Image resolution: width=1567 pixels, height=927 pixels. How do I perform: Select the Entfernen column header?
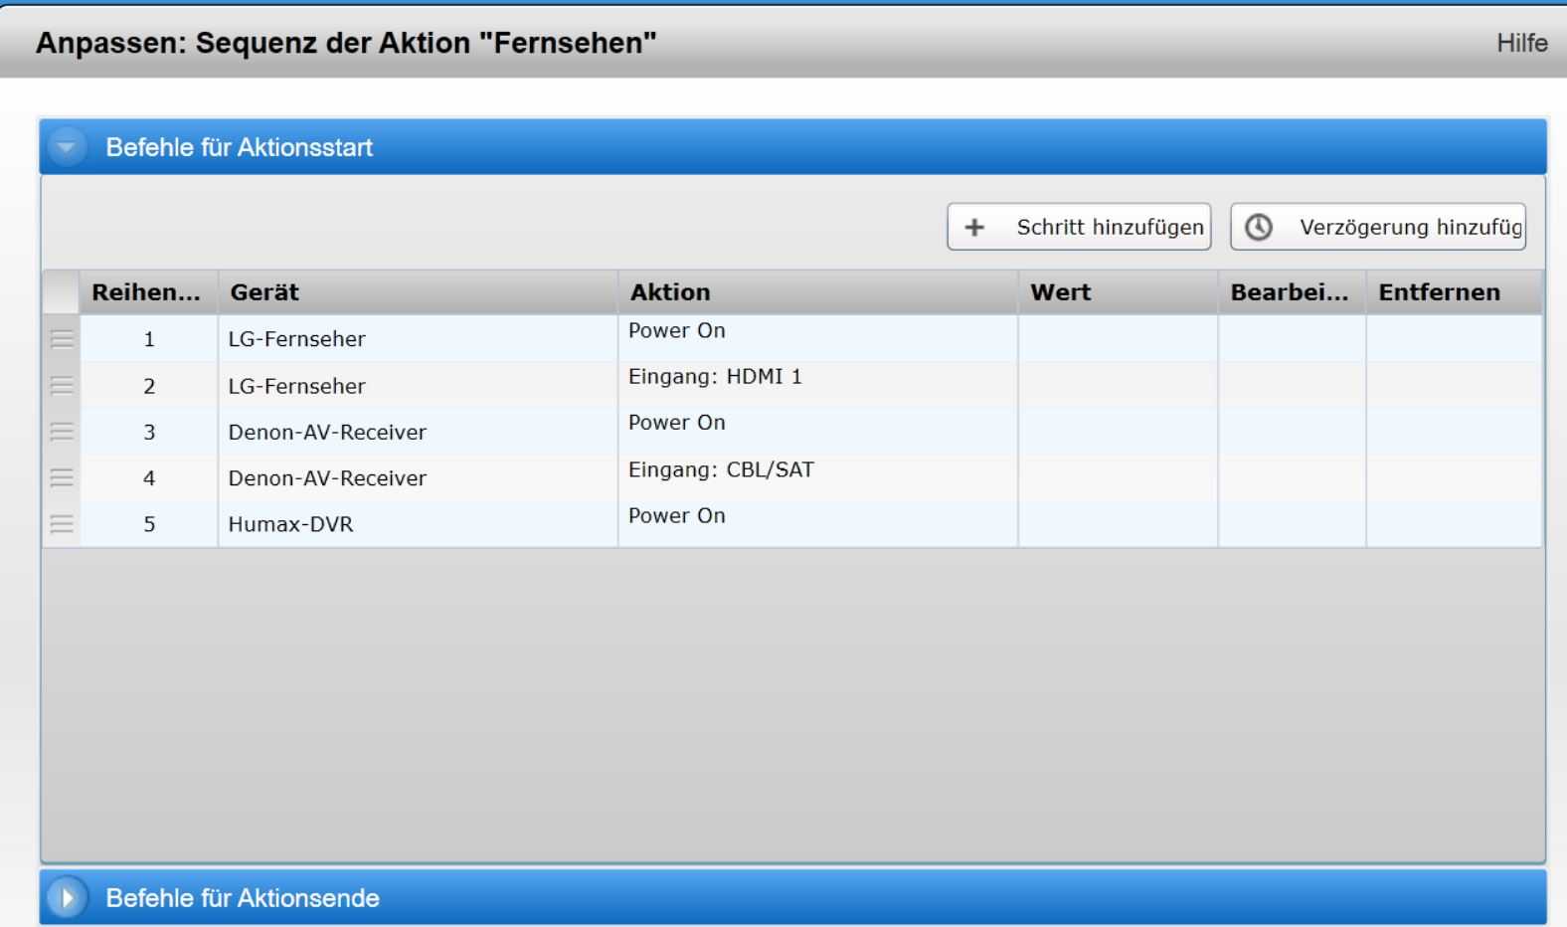(1439, 292)
